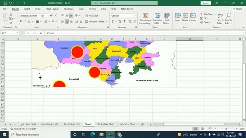Switch to the Data ribbon tab
Screen dimensions: 246x138
(81, 9)
